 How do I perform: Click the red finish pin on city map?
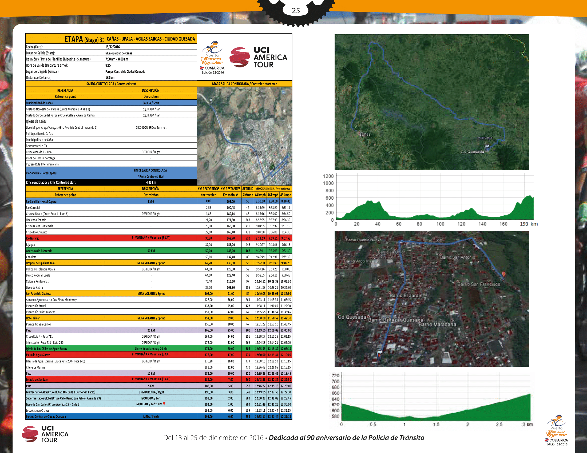click(x=504, y=274)
